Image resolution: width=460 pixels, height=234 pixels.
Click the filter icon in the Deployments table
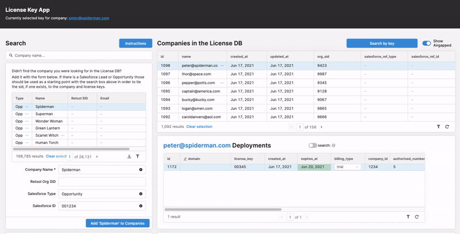[x=408, y=217]
